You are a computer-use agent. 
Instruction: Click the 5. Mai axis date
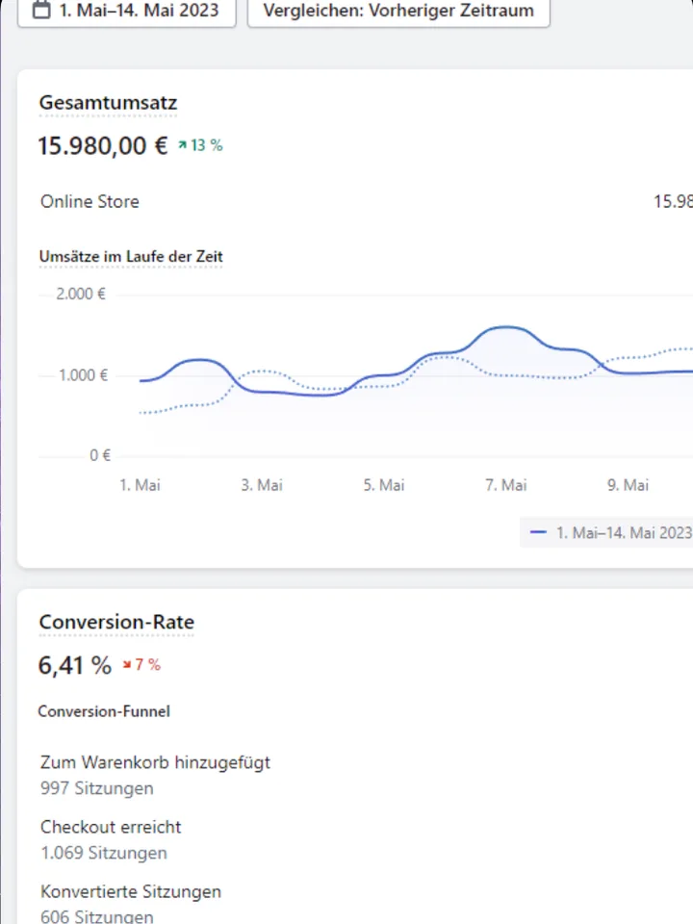[x=384, y=485]
